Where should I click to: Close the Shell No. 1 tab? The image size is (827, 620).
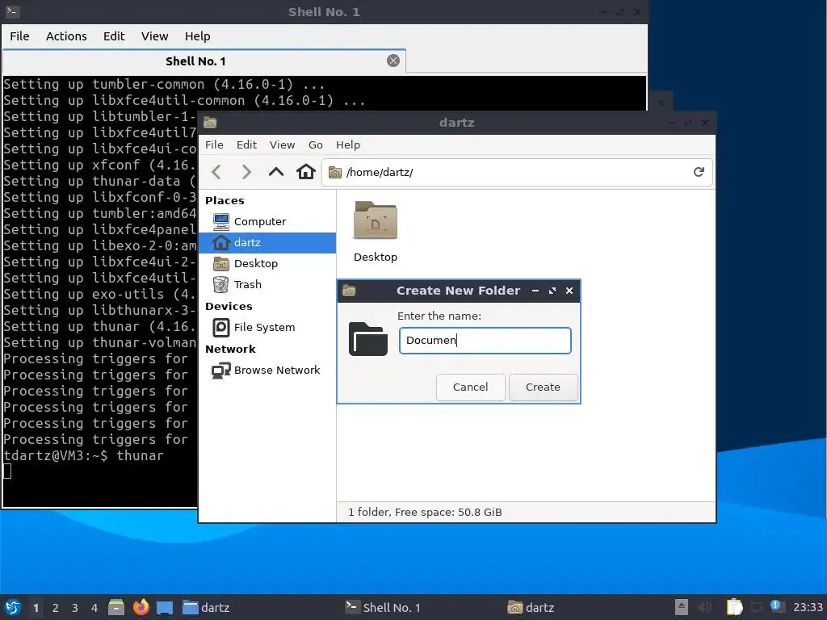393,61
